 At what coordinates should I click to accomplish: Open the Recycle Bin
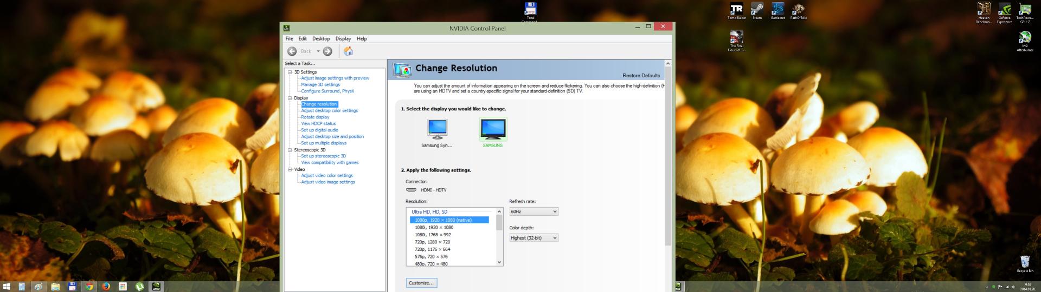coord(1025,263)
